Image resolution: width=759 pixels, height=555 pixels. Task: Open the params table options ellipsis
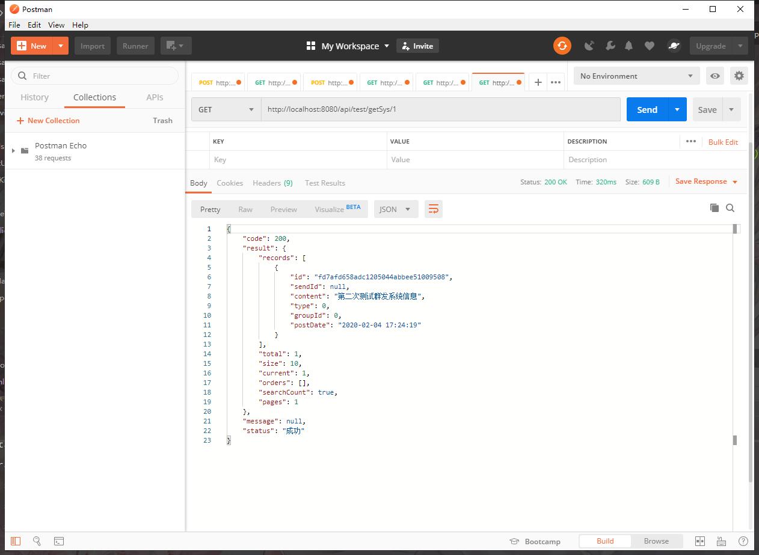690,141
